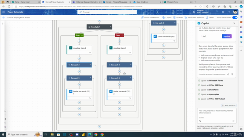Collapse the For each 5 loop
The image size is (244, 137).
90,78
